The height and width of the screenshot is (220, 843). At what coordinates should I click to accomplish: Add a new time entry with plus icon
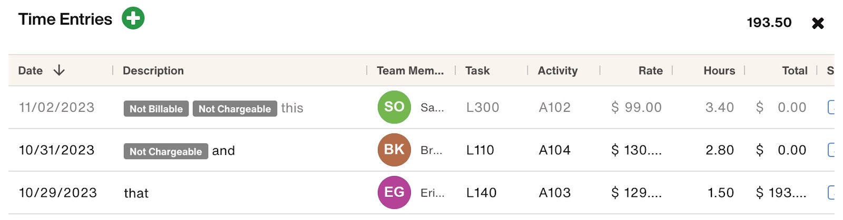click(133, 18)
